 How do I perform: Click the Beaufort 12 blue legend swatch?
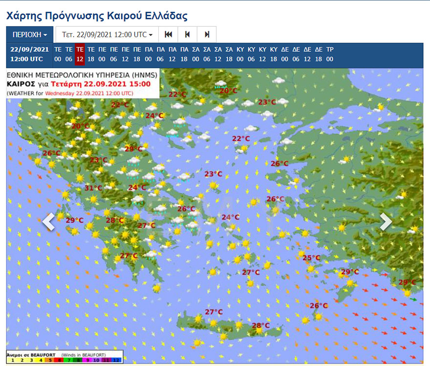tap(115, 360)
